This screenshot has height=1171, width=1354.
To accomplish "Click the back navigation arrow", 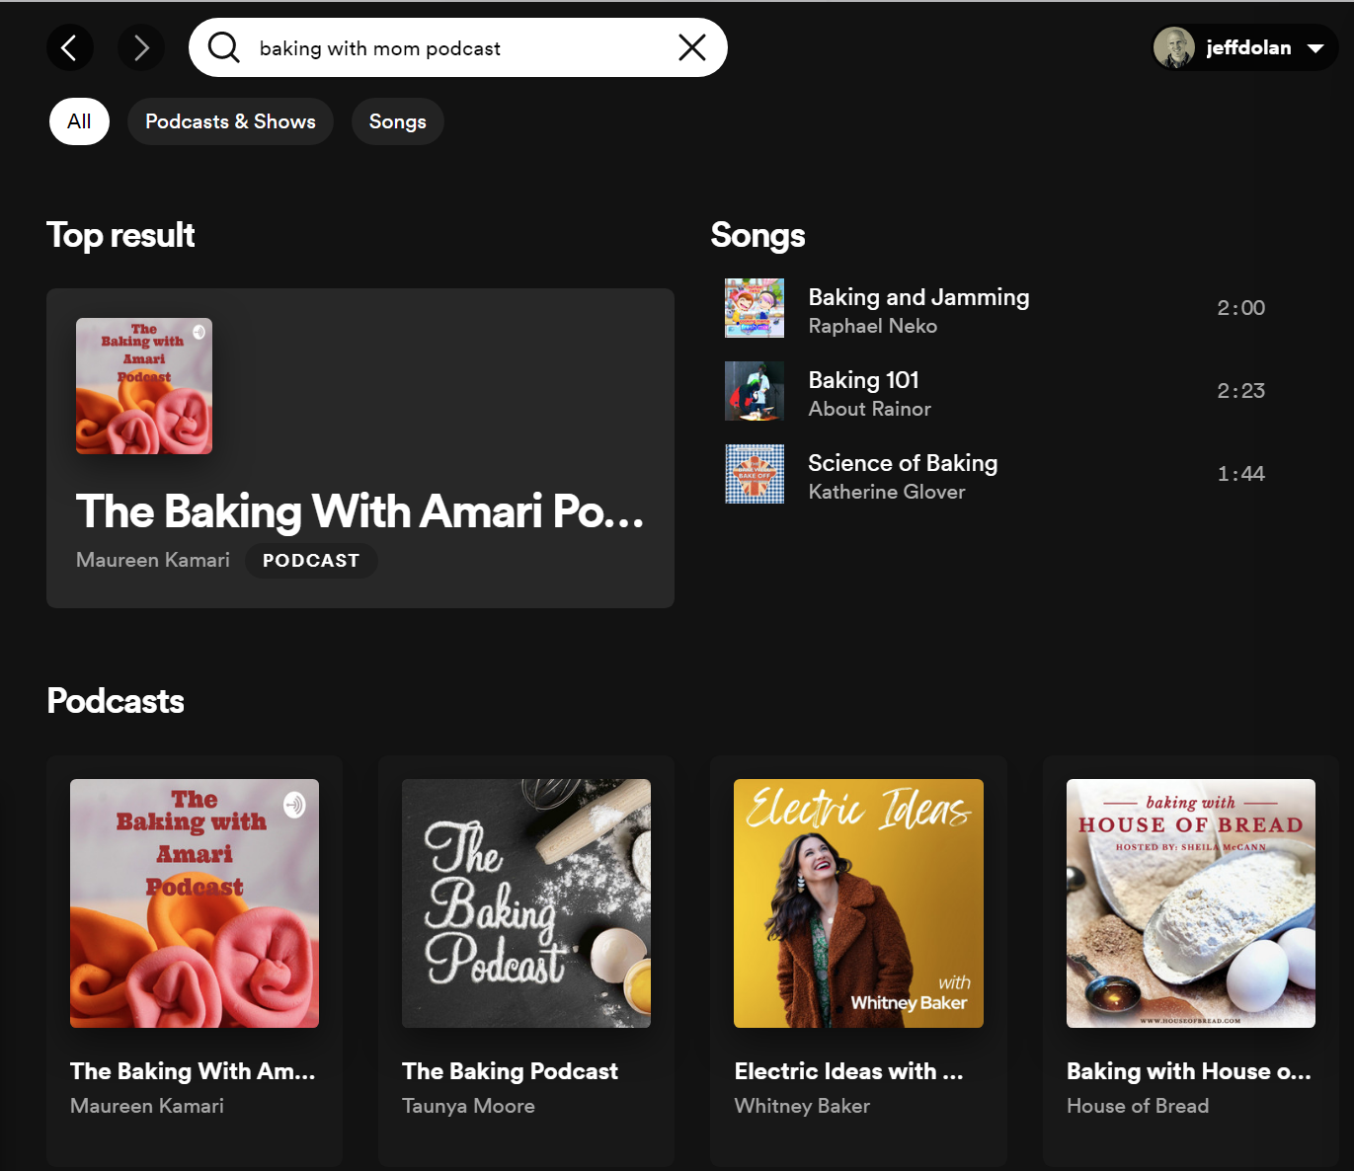I will click(69, 47).
